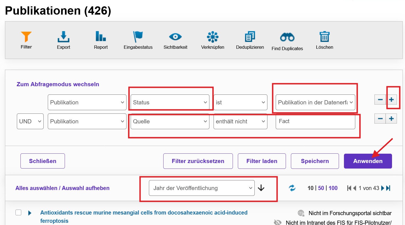Click the Löschen trash icon
405x225 pixels.
tap(325, 37)
